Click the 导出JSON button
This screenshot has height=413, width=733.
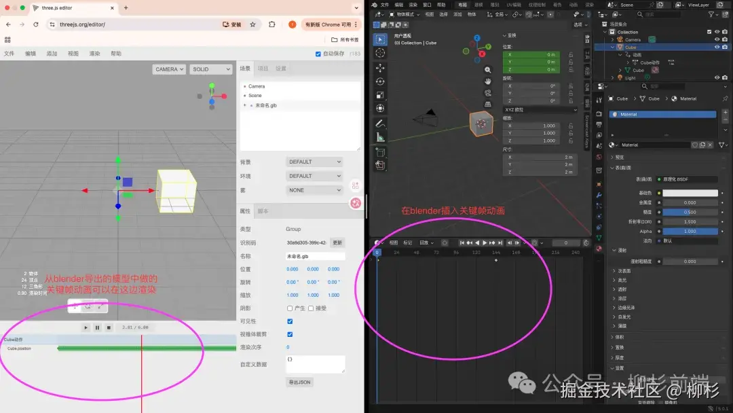click(300, 382)
